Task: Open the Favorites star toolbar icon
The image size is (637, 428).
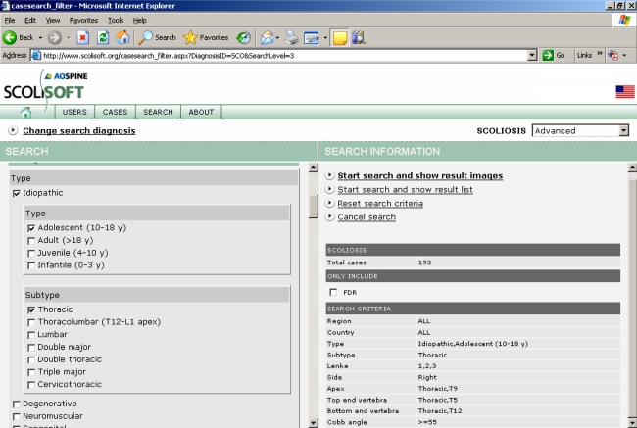Action: [190, 38]
